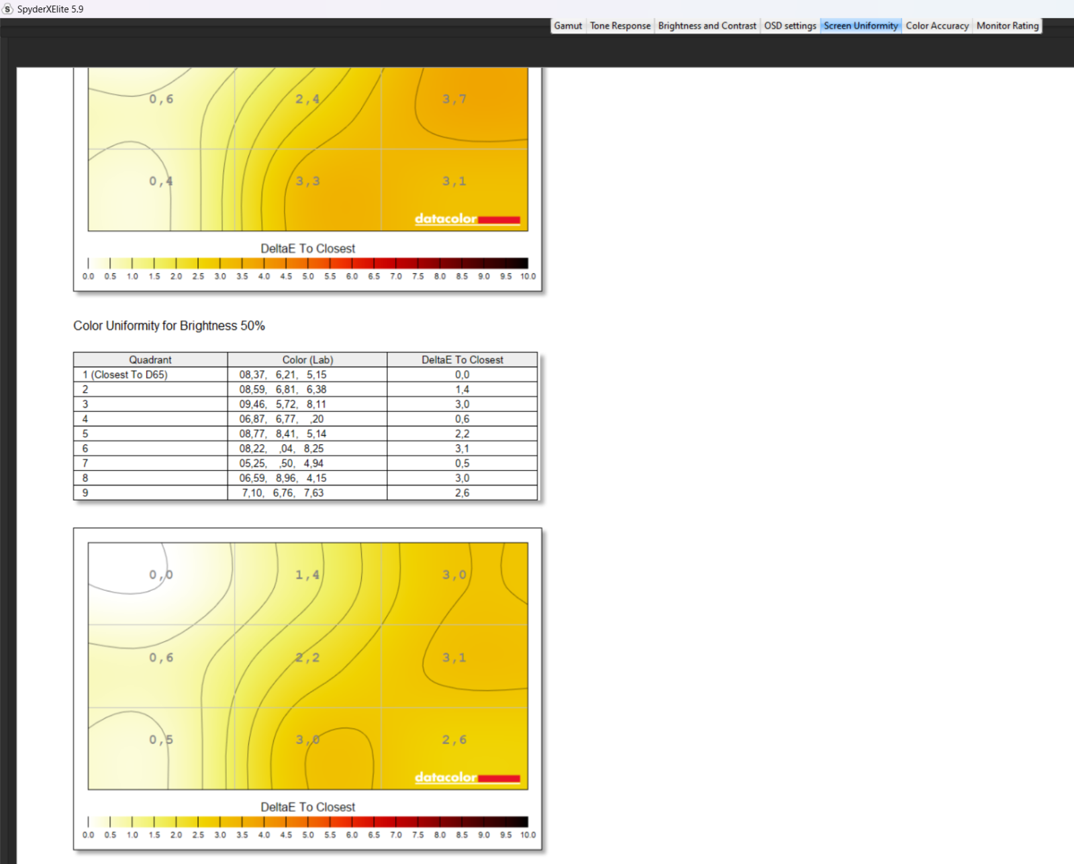
Task: Click the Quadrant column header in the table
Action: [x=150, y=360]
